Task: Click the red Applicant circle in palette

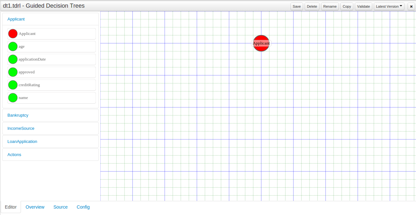Action: pos(13,34)
